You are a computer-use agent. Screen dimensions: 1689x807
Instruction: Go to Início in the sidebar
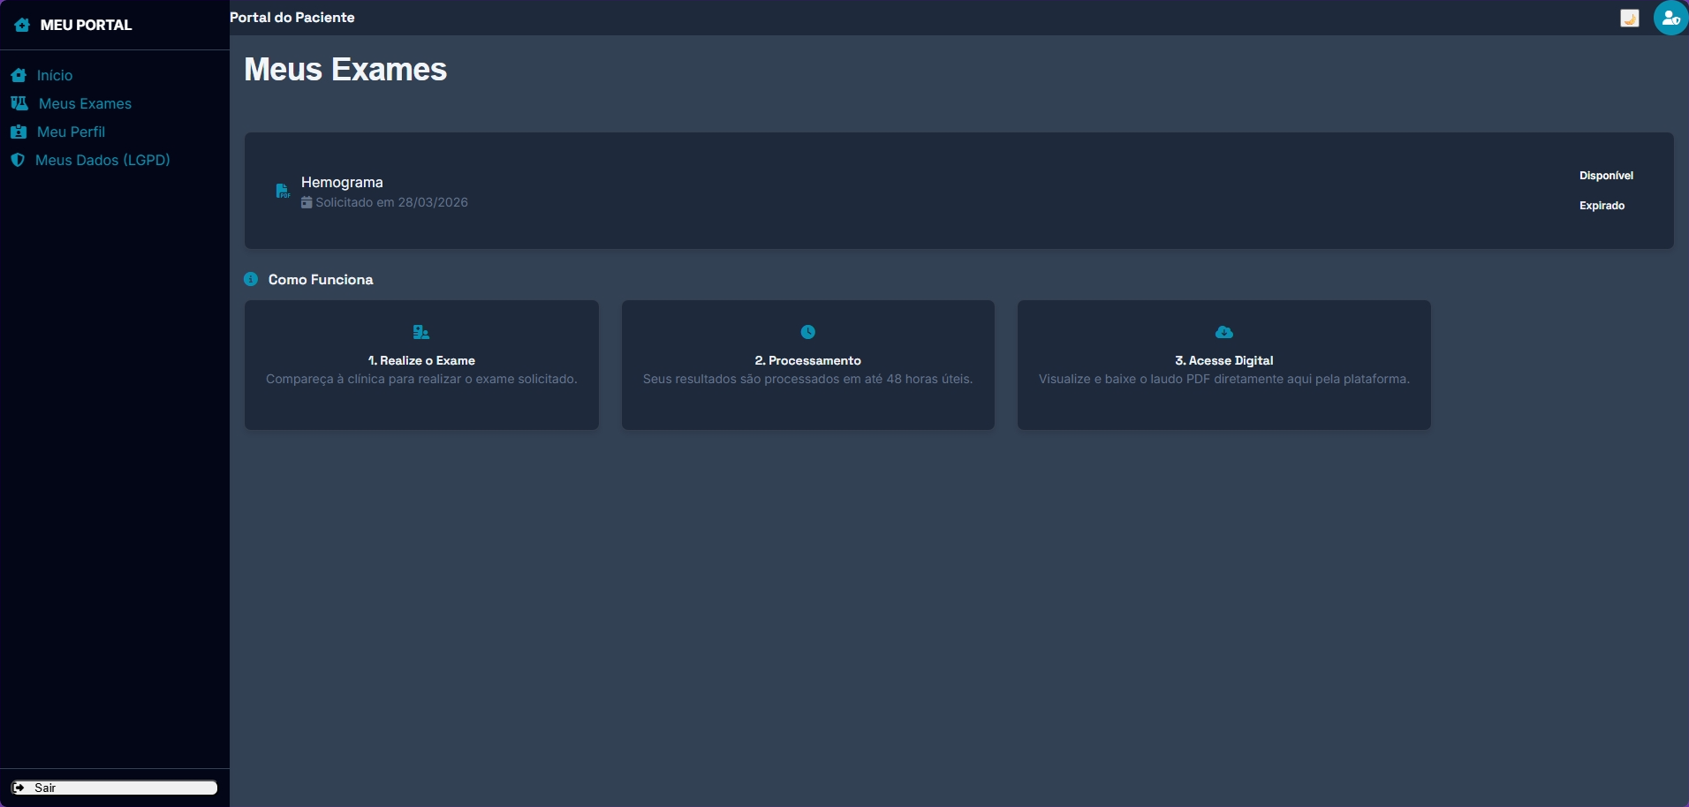tap(55, 75)
